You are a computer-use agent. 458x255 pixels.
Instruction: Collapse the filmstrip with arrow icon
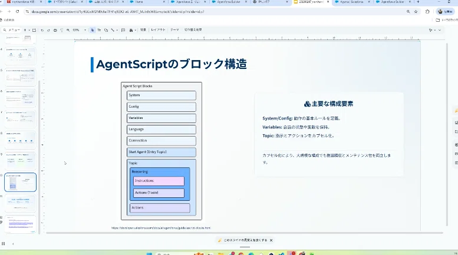click(13, 244)
